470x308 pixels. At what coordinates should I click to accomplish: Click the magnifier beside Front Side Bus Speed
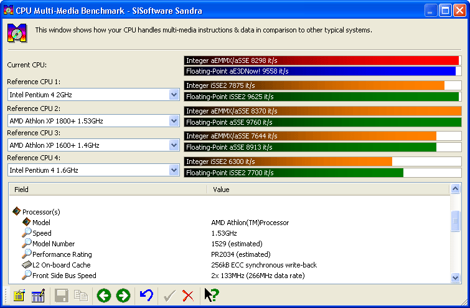click(26, 275)
